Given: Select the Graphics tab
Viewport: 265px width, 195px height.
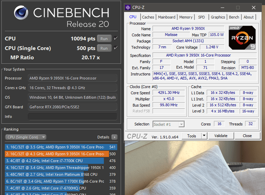Looking at the screenshot, I should click(x=218, y=17).
